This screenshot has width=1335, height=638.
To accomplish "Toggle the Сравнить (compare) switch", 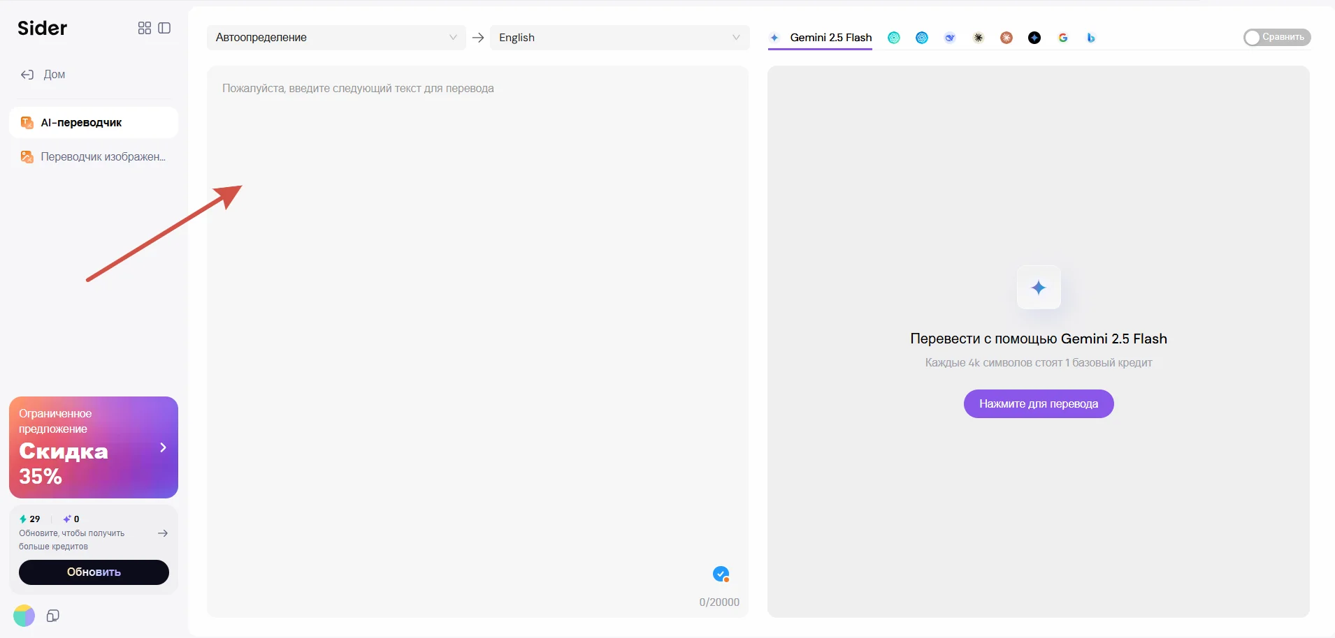I will [x=1277, y=37].
